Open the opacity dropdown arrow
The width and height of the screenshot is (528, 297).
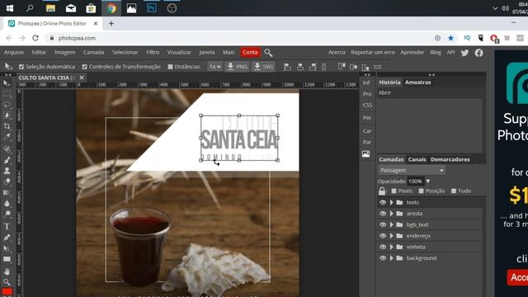pos(428,181)
